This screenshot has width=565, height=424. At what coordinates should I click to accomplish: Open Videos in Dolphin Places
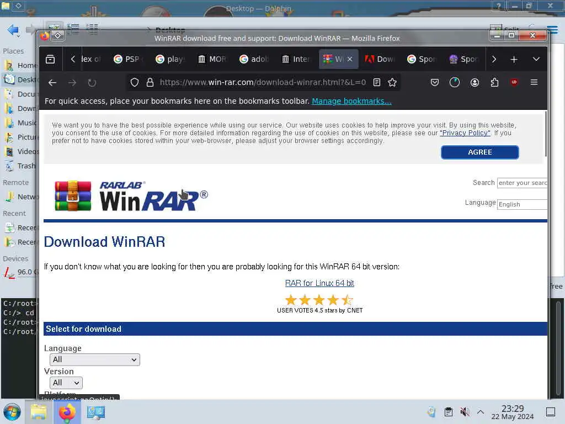20,151
